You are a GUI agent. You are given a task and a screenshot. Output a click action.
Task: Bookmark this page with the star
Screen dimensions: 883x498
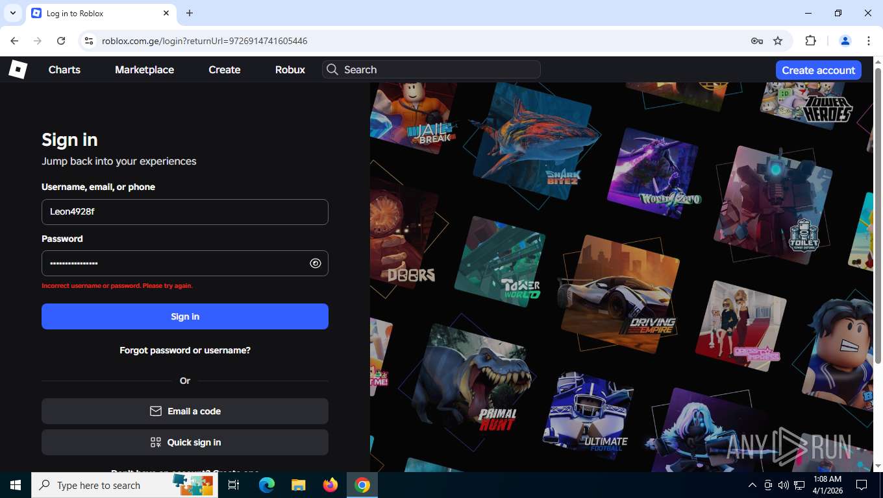778,41
